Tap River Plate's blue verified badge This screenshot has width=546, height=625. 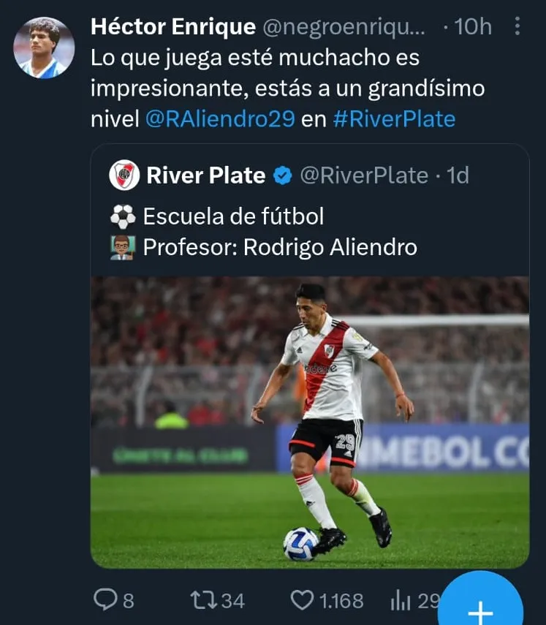[x=282, y=175]
